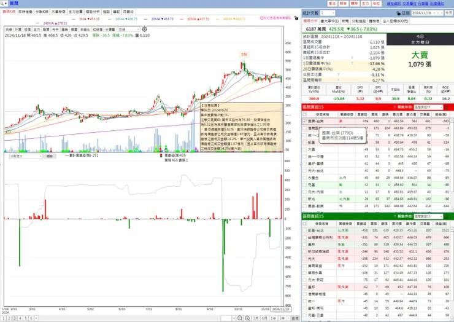Click the green icon at end of 區間賣超15 header
Screen dimensions: 454x322
point(446,216)
